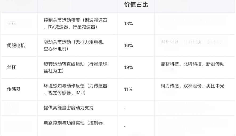Click the 19% value cell

(x=128, y=67)
